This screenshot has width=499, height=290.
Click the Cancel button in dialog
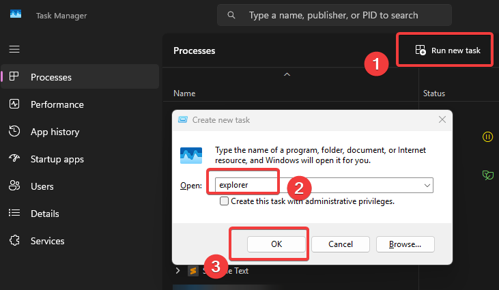pyautogui.click(x=341, y=244)
